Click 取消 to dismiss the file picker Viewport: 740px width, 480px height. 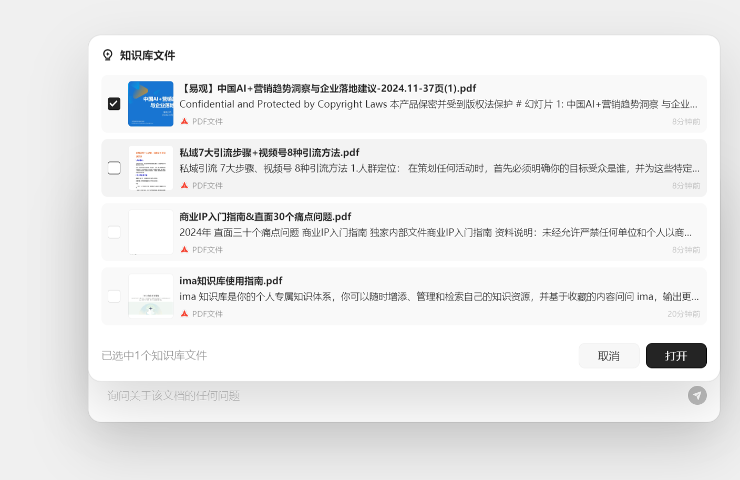point(609,355)
